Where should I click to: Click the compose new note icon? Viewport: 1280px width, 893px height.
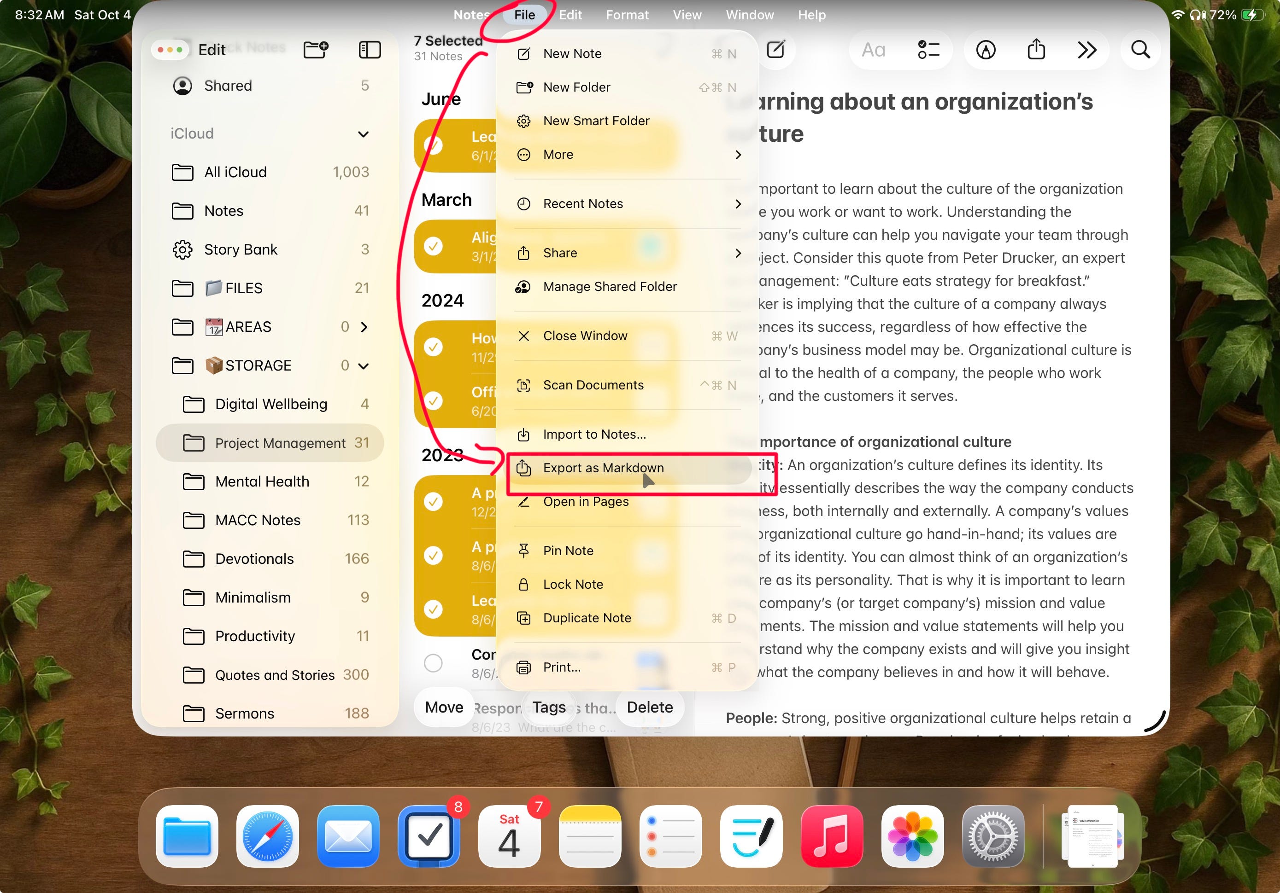[775, 50]
